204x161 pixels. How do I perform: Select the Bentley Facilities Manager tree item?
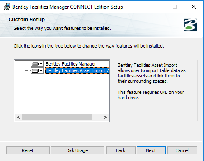71,64
